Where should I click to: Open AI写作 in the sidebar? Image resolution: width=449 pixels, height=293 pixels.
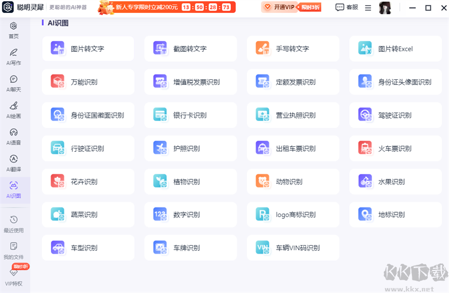click(x=13, y=57)
